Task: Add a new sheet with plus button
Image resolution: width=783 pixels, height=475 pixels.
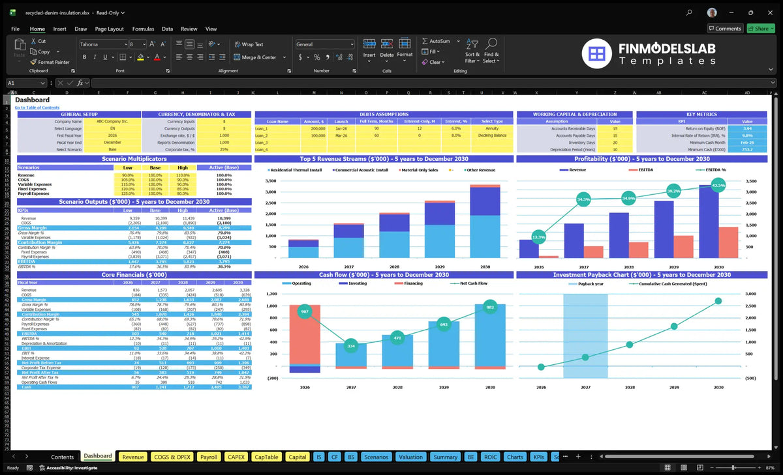Action: 577,457
